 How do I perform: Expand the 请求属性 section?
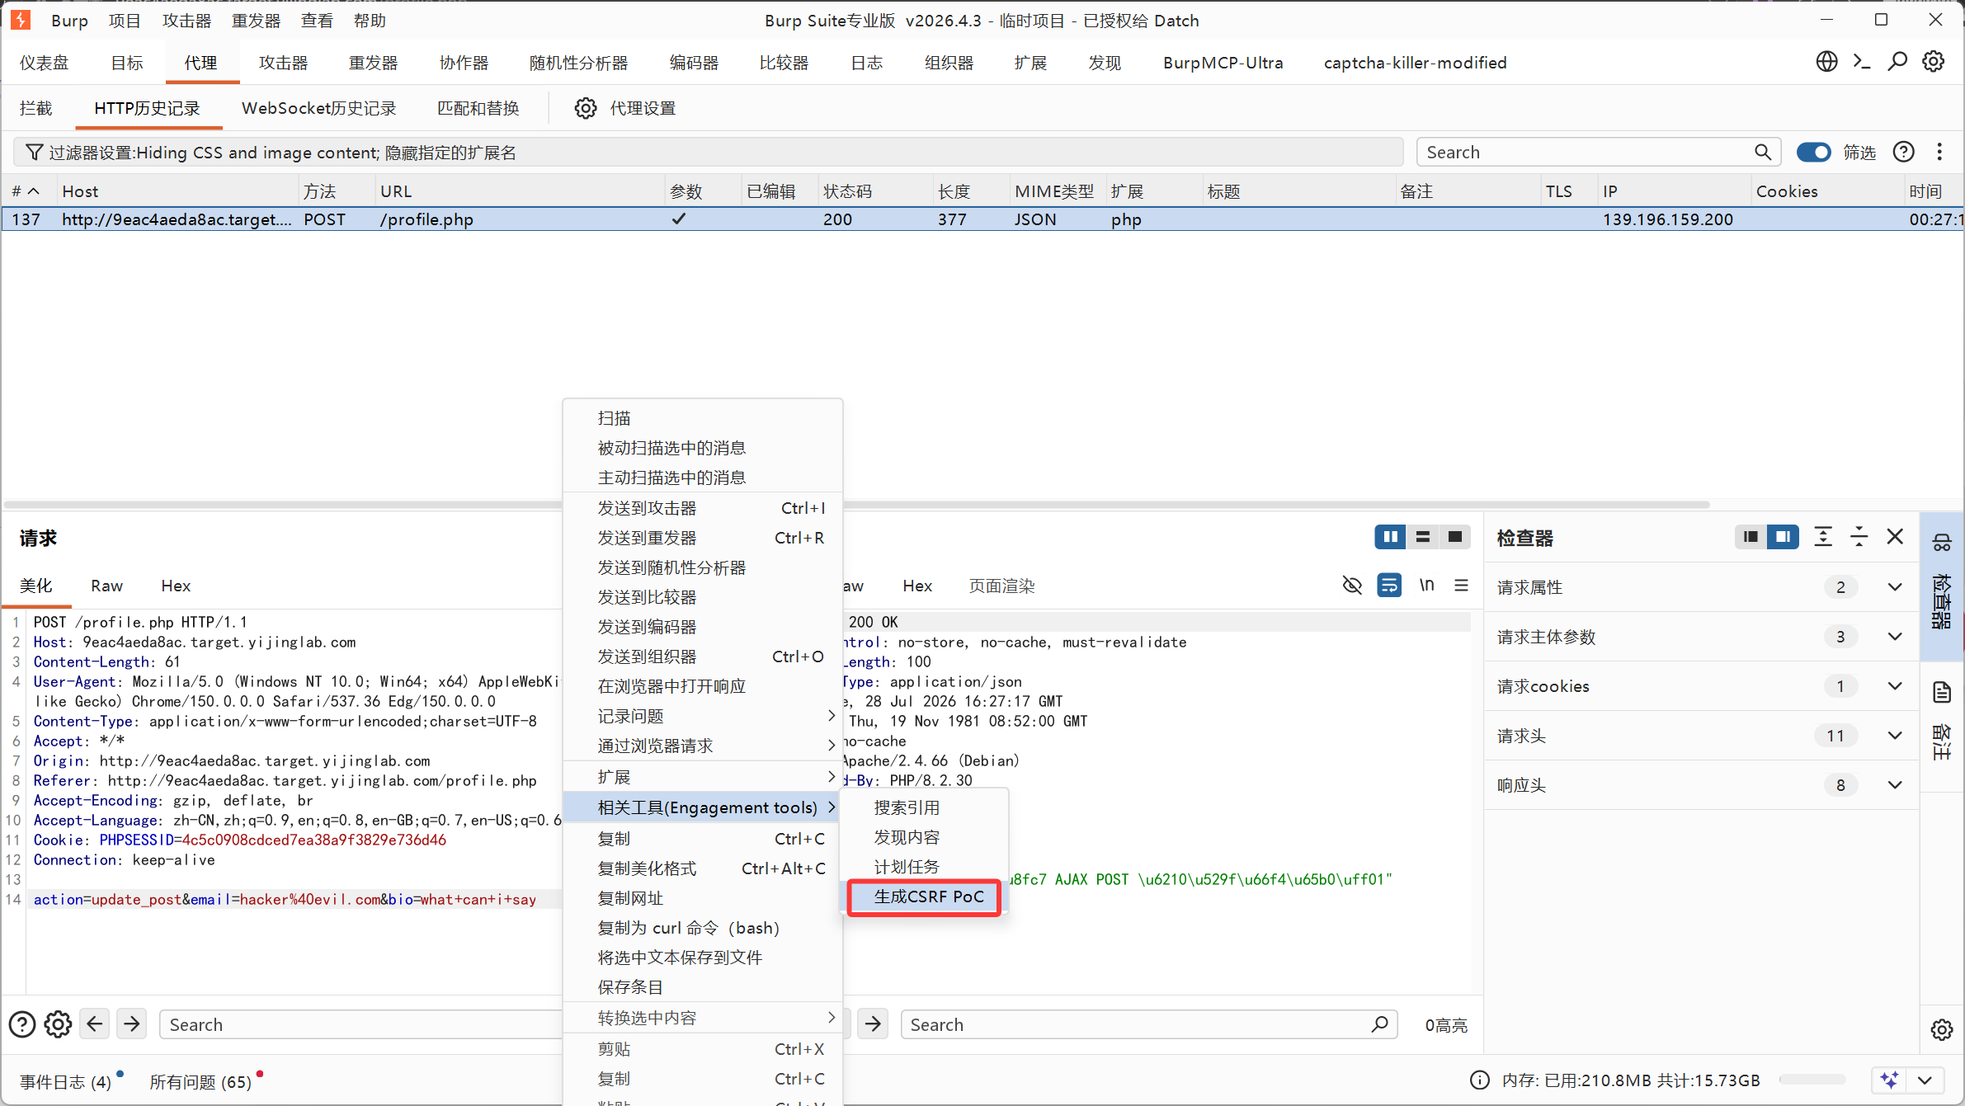pos(1896,587)
